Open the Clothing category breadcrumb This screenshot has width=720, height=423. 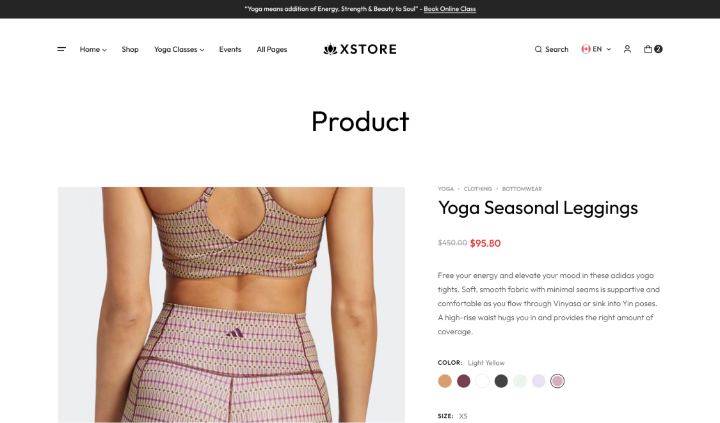pyautogui.click(x=477, y=188)
